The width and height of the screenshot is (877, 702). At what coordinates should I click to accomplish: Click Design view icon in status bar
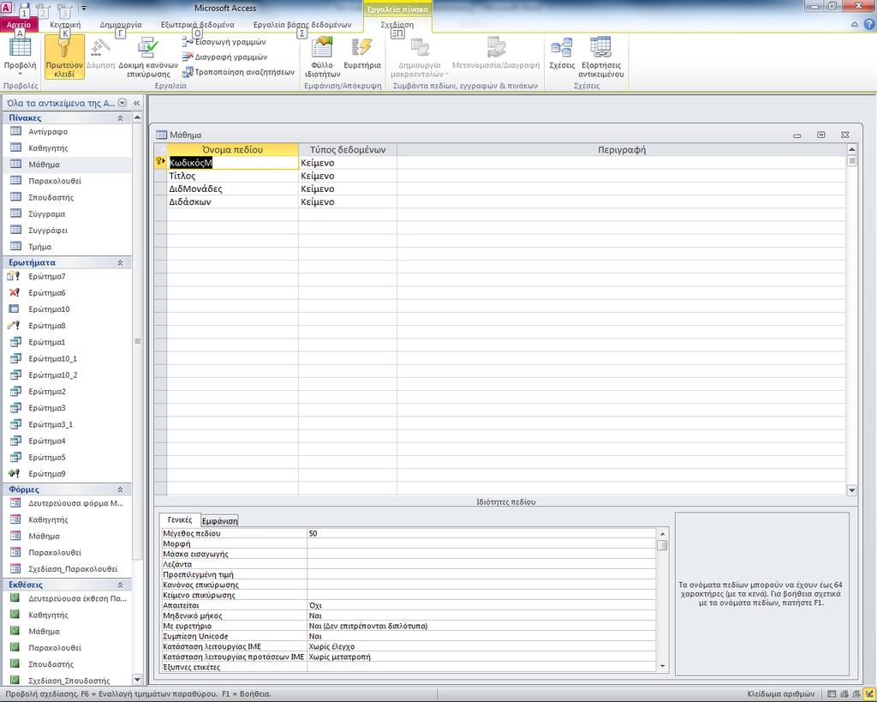868,694
